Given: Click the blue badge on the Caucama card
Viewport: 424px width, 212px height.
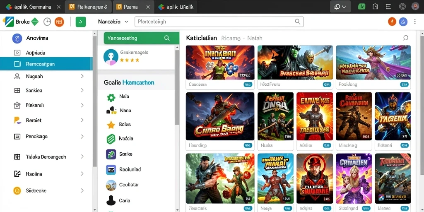Looking at the screenshot, I should (248, 84).
